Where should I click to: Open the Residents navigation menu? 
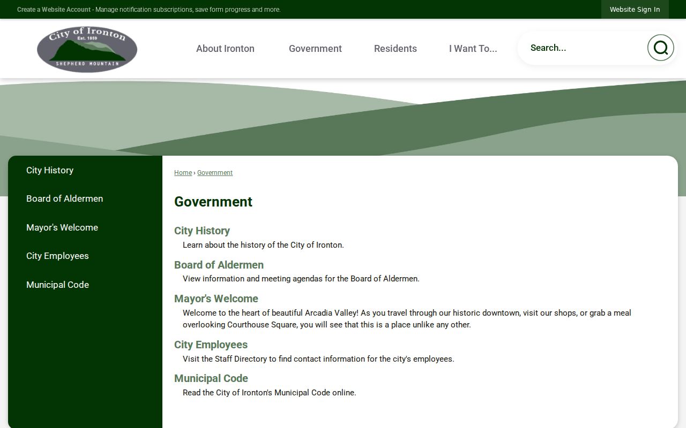coord(396,48)
